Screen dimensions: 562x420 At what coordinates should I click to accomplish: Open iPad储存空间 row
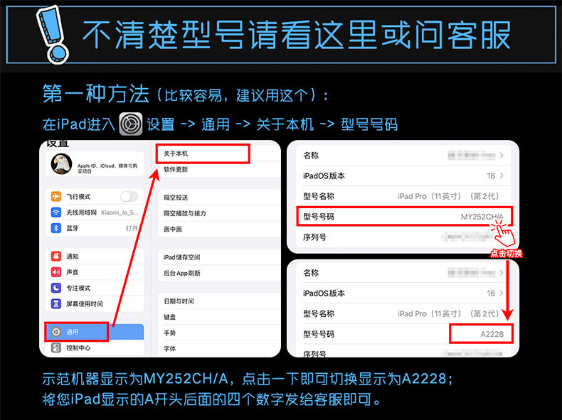[219, 257]
